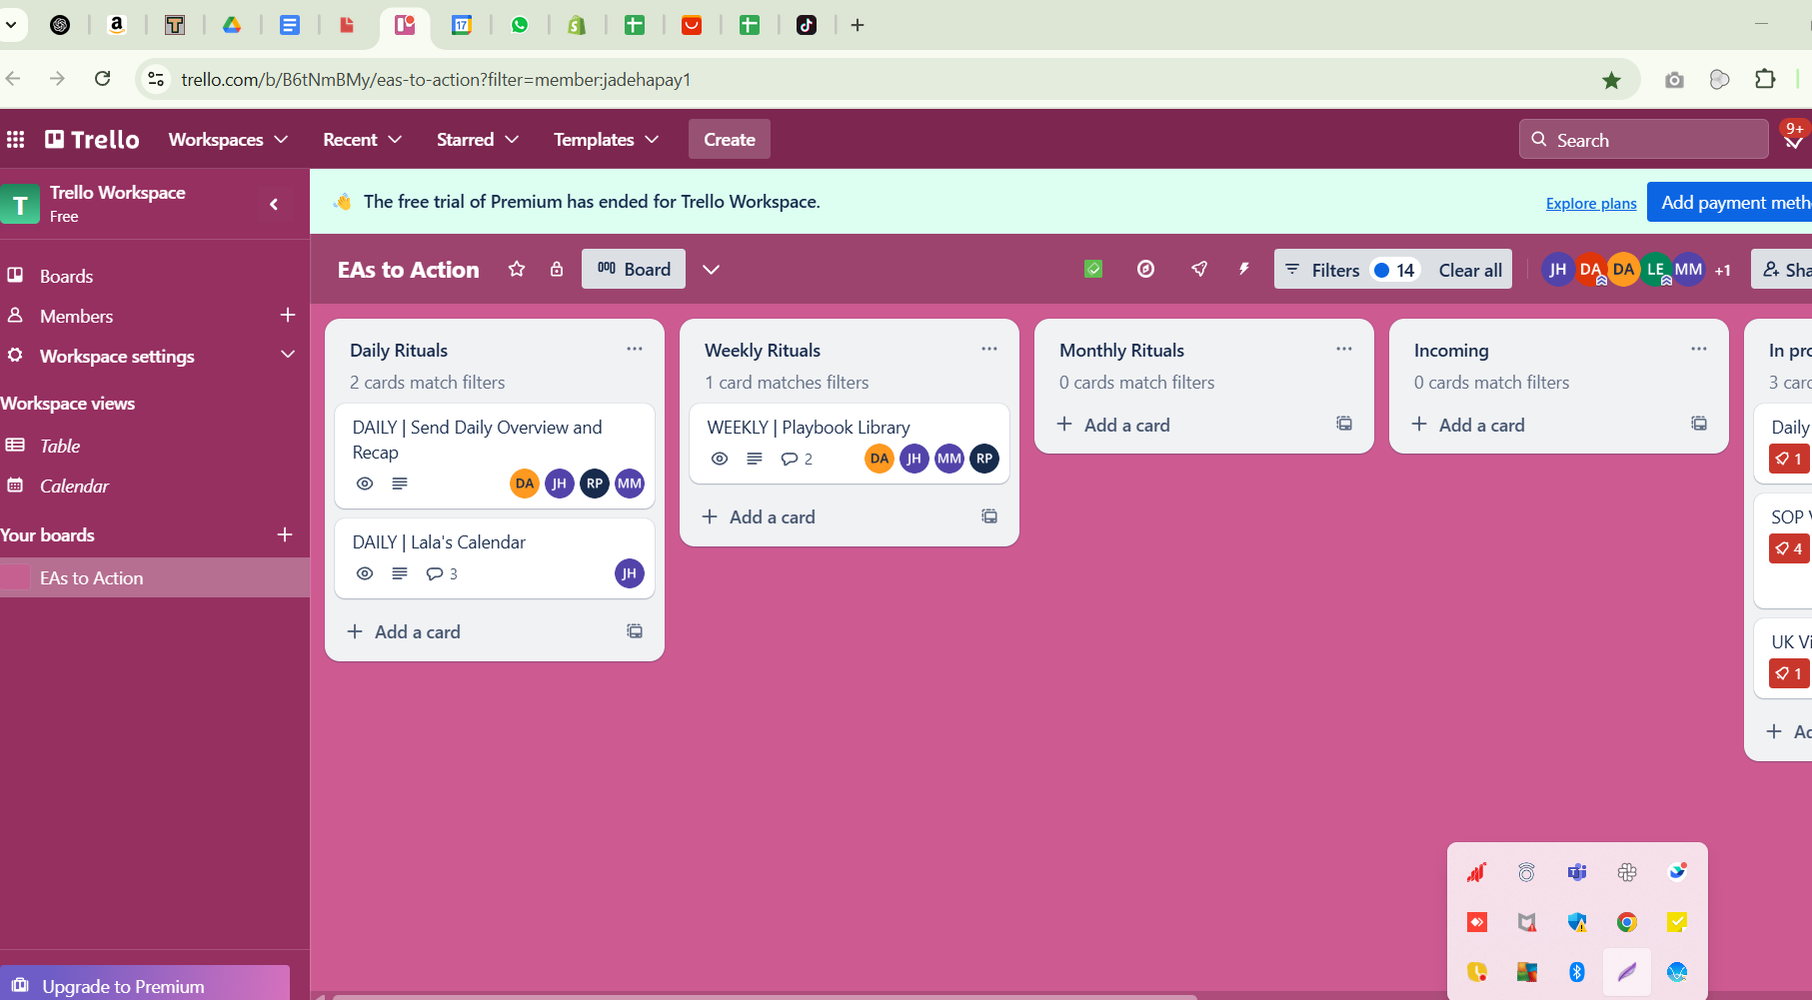The height and width of the screenshot is (1000, 1812).
Task: Click watch eye icon on Playbook Library card
Action: [x=720, y=459]
